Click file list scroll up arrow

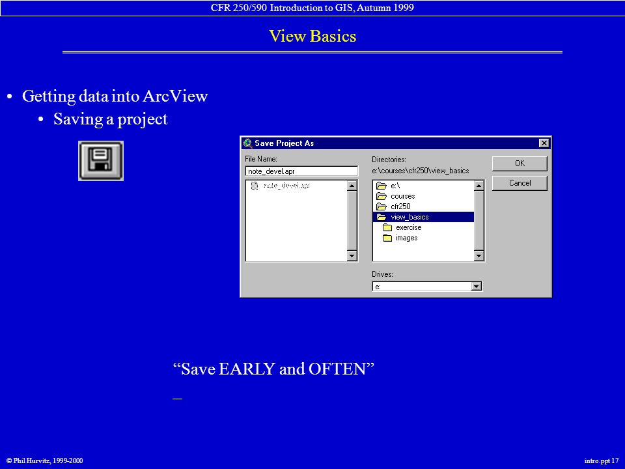[352, 186]
